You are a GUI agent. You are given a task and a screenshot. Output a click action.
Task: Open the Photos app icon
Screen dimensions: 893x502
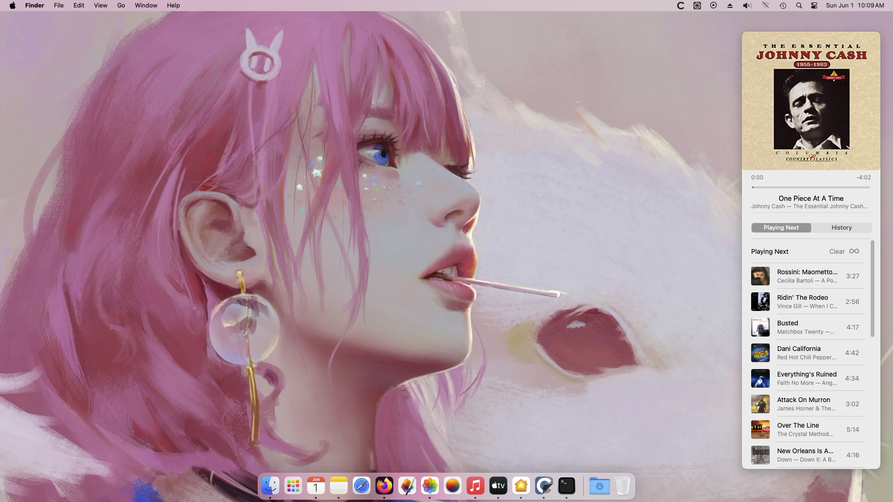pos(430,486)
